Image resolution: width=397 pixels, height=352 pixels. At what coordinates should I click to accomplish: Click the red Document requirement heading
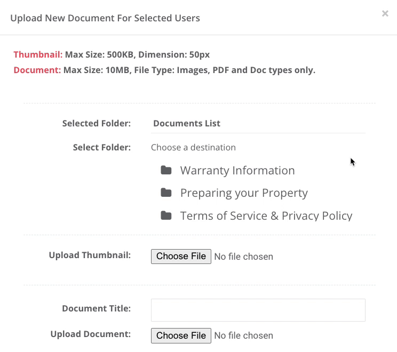(37, 70)
